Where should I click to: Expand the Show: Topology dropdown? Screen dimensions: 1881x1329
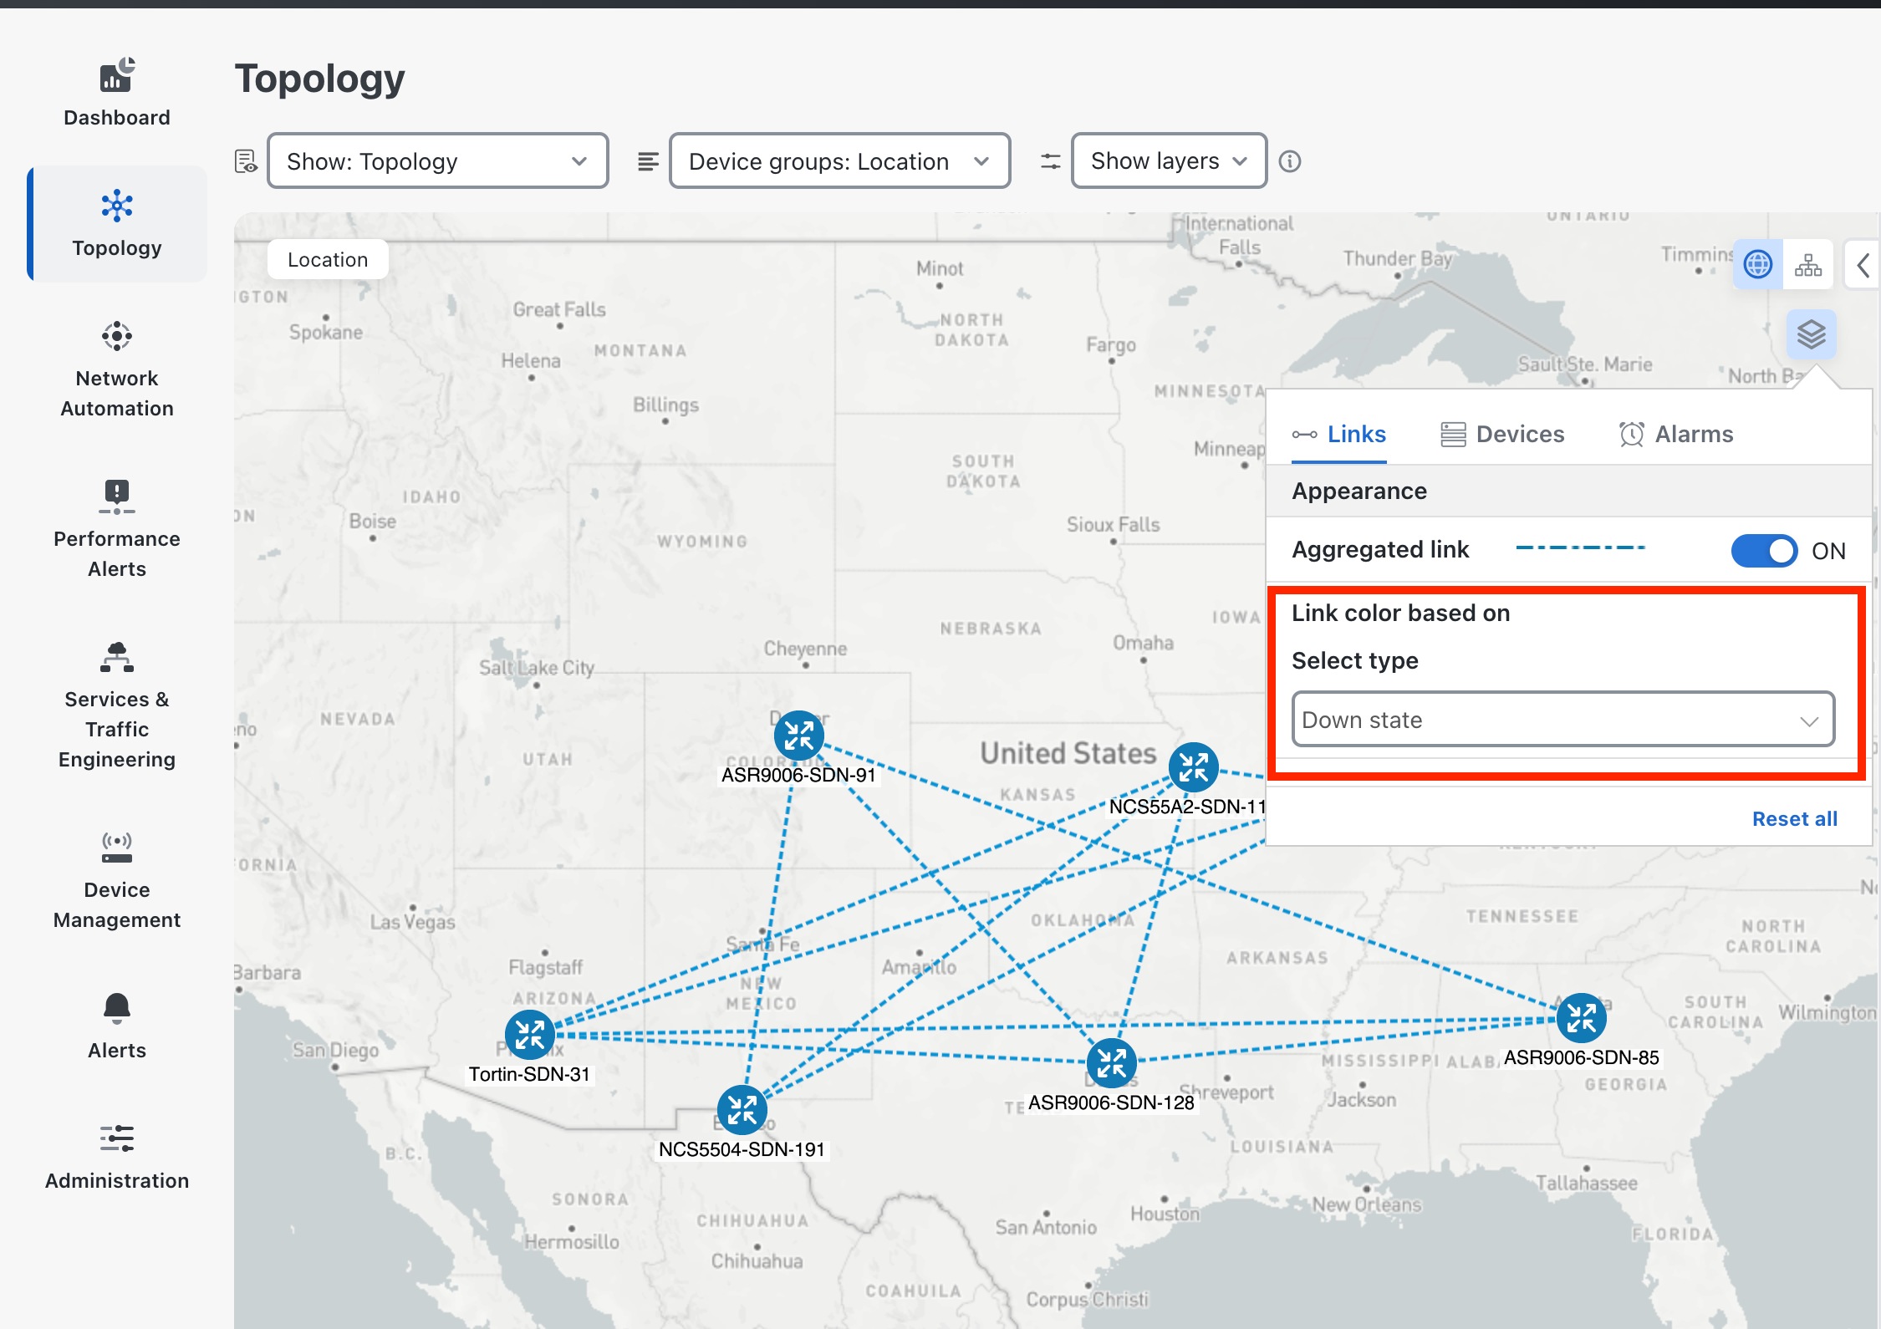tap(437, 161)
